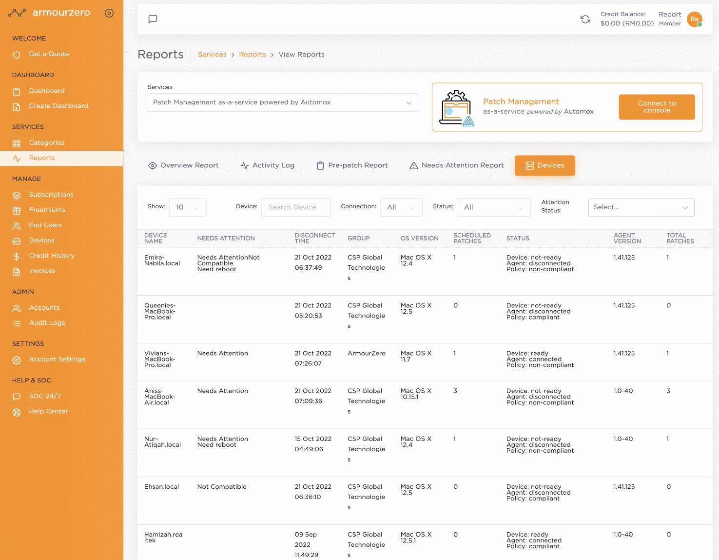The height and width of the screenshot is (560, 719).
Task: Open the Connection All dropdown
Action: tap(401, 207)
